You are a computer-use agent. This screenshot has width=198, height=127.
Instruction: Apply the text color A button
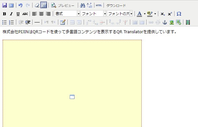(x=139, y=14)
